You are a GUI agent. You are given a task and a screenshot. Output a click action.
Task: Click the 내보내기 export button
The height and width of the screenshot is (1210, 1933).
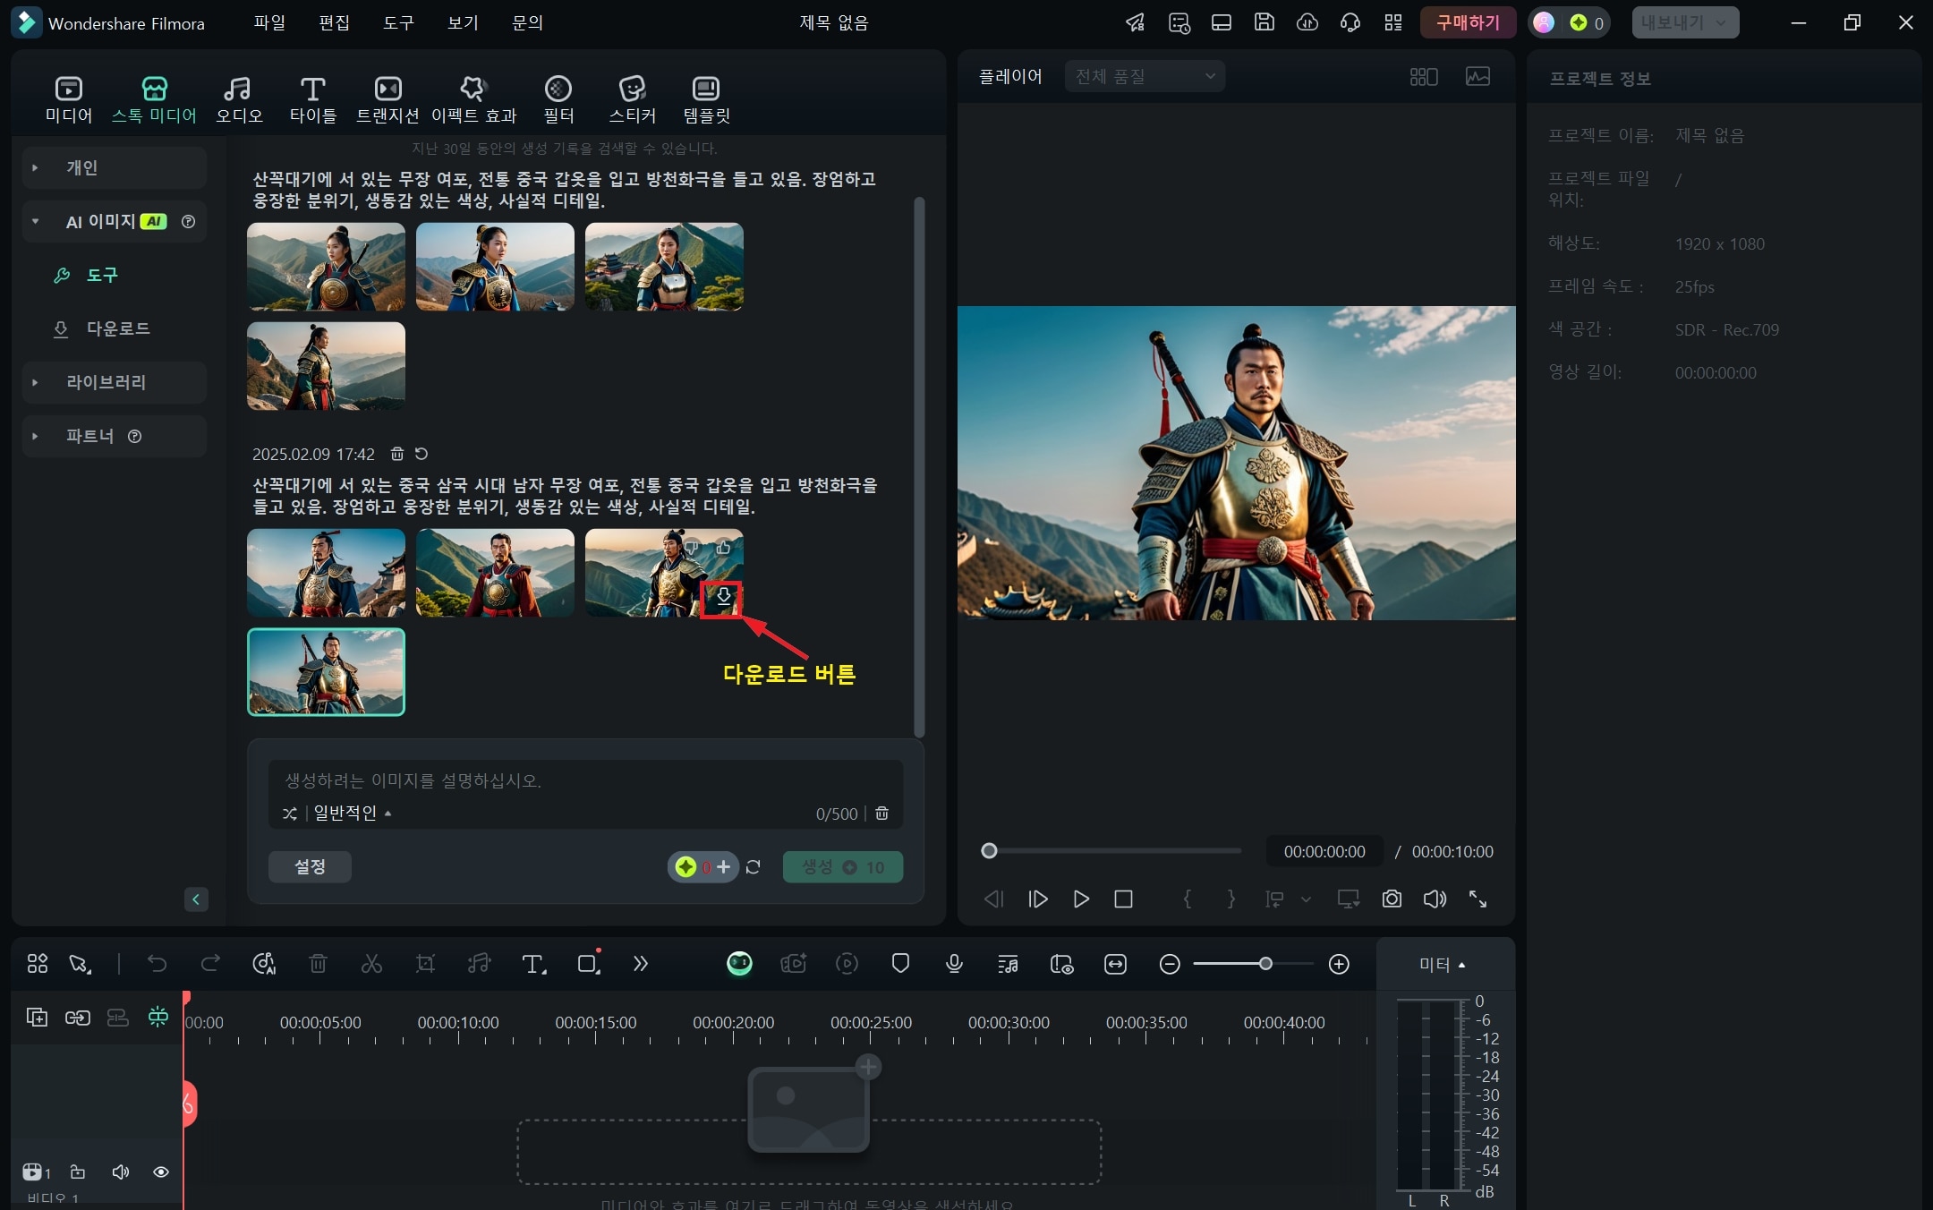pos(1685,22)
